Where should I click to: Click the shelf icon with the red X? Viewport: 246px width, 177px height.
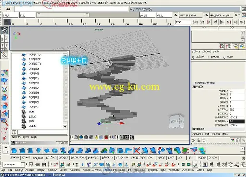pos(136,151)
